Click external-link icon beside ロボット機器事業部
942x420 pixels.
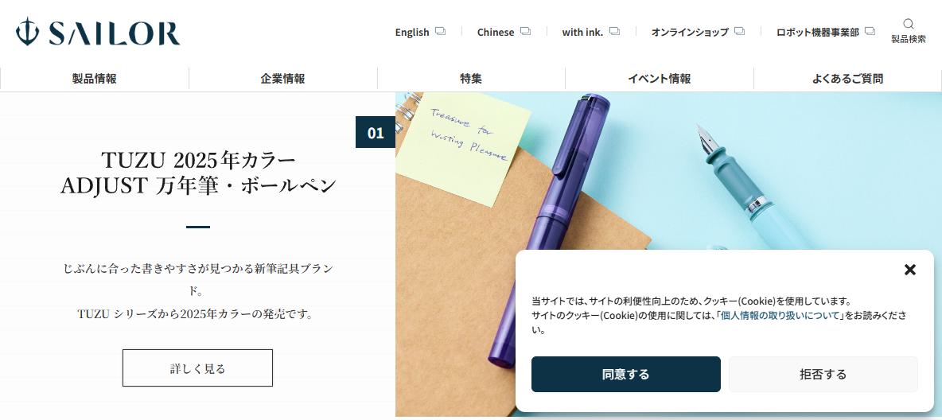click(870, 31)
